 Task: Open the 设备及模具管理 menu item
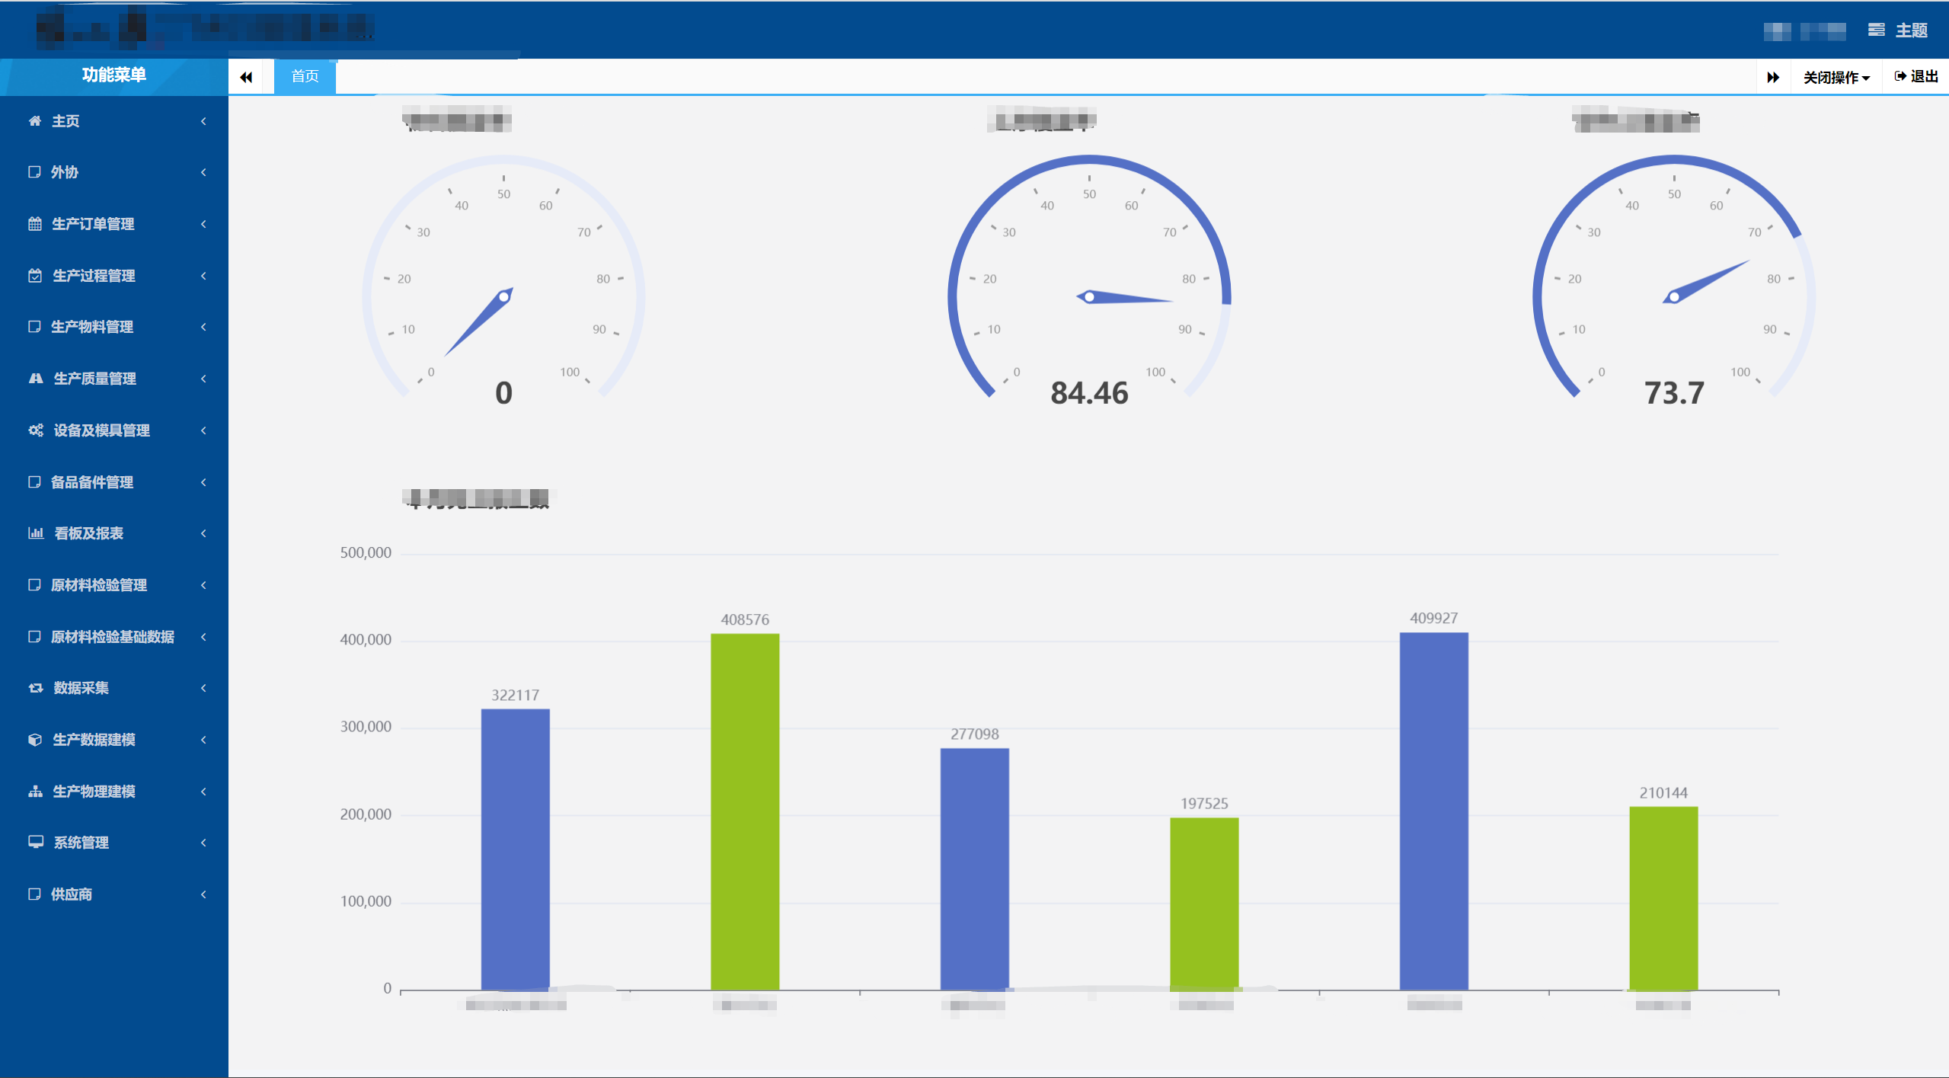tap(114, 430)
